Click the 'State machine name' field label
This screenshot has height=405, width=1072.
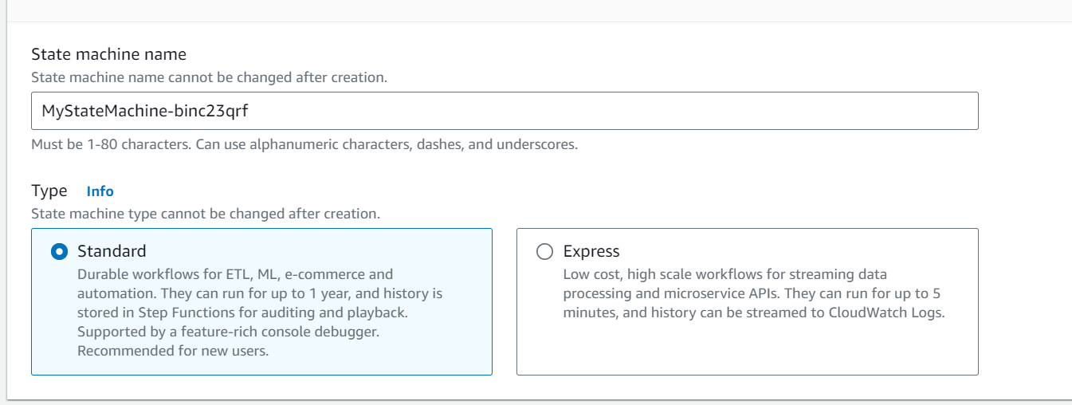(108, 54)
